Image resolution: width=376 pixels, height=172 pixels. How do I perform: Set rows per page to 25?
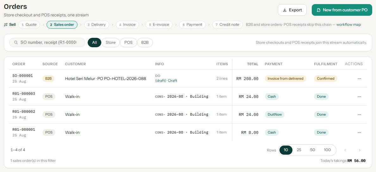[299, 150]
